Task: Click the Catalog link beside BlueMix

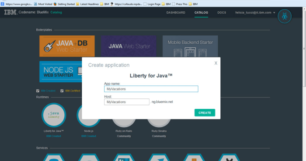Action: (56, 12)
